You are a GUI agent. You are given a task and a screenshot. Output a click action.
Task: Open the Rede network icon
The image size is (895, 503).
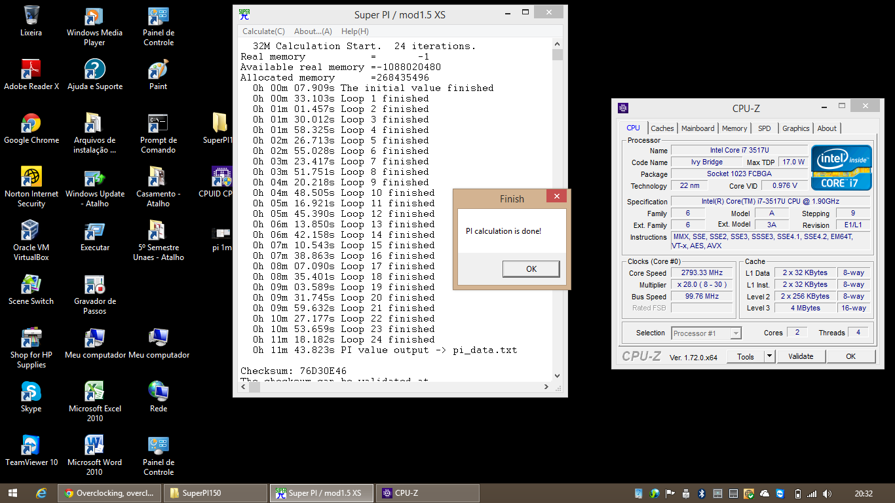click(x=158, y=397)
